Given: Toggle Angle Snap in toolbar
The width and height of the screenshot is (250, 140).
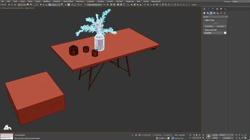Looking at the screenshot, I should 75,5.
